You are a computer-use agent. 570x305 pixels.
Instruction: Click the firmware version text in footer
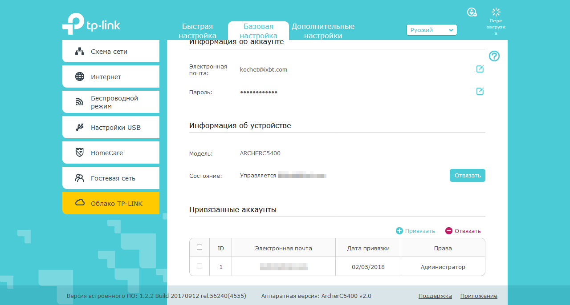coord(156,296)
